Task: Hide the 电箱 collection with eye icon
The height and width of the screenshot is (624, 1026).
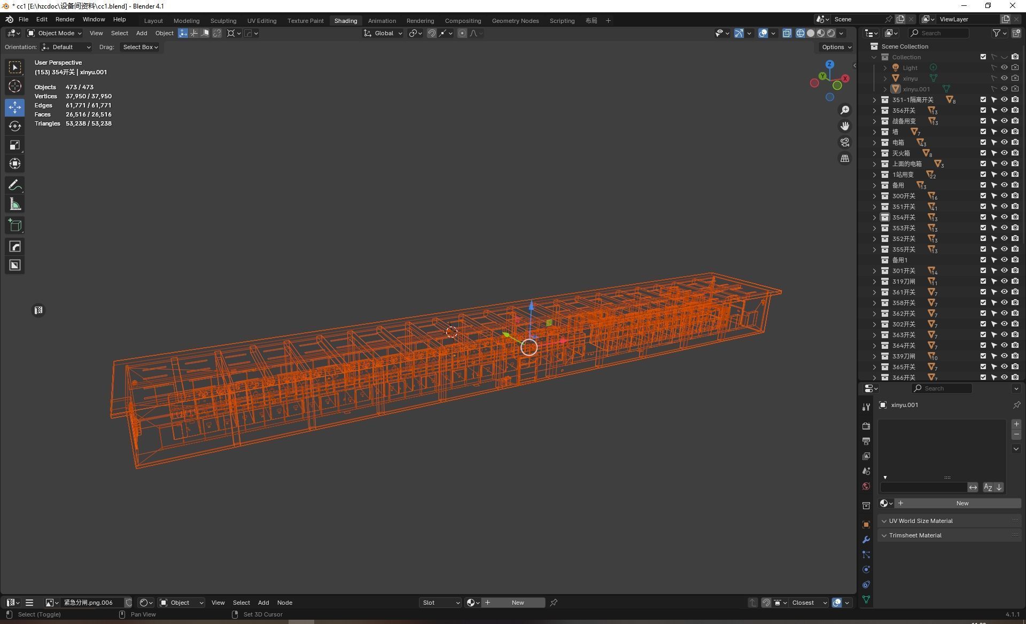Action: pyautogui.click(x=1004, y=142)
